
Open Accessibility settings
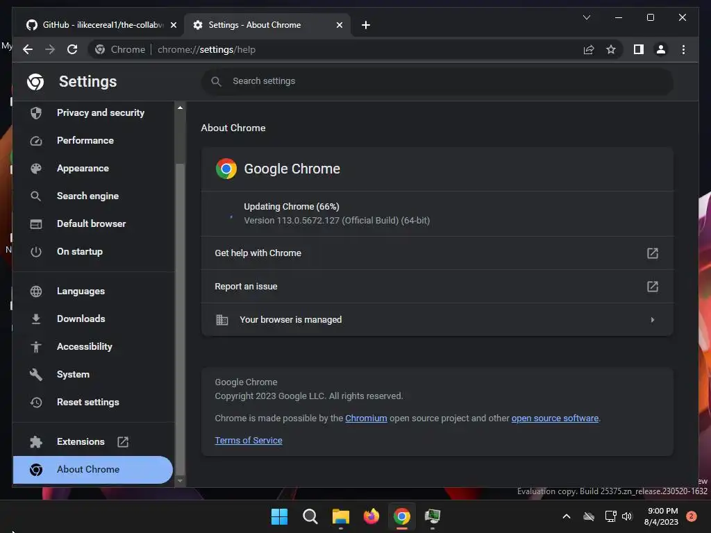[94, 346]
